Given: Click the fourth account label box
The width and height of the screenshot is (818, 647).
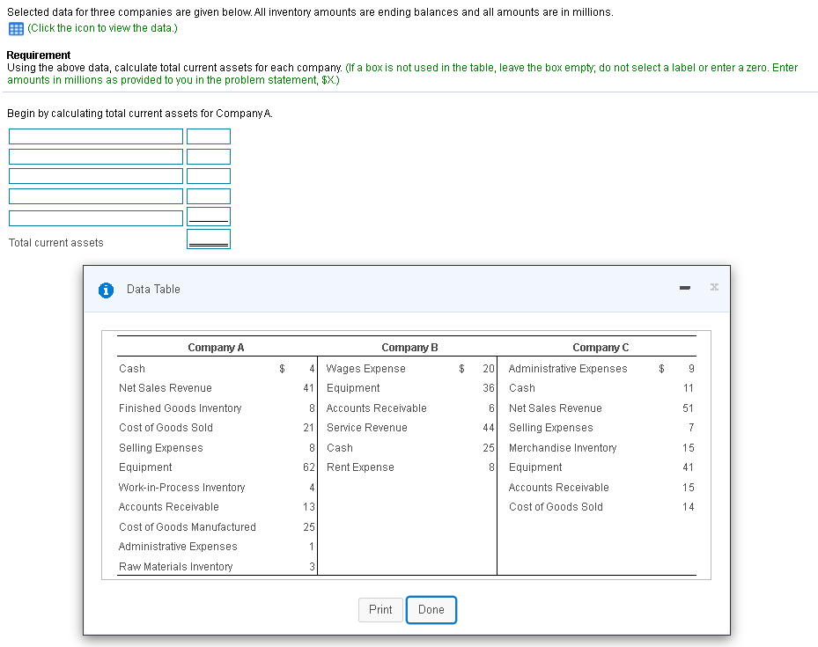Looking at the screenshot, I should click(95, 195).
